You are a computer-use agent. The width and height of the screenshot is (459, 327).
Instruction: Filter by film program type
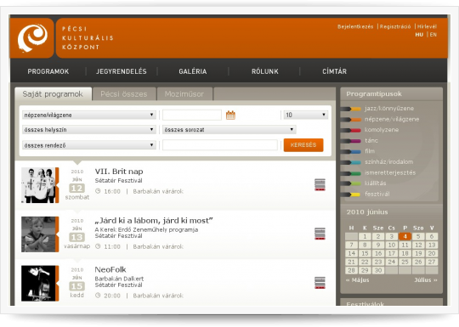click(x=370, y=151)
